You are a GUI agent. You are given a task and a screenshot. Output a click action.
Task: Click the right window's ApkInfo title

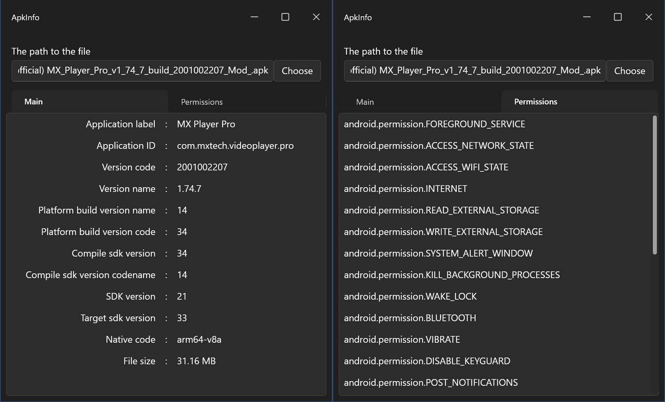coord(358,17)
